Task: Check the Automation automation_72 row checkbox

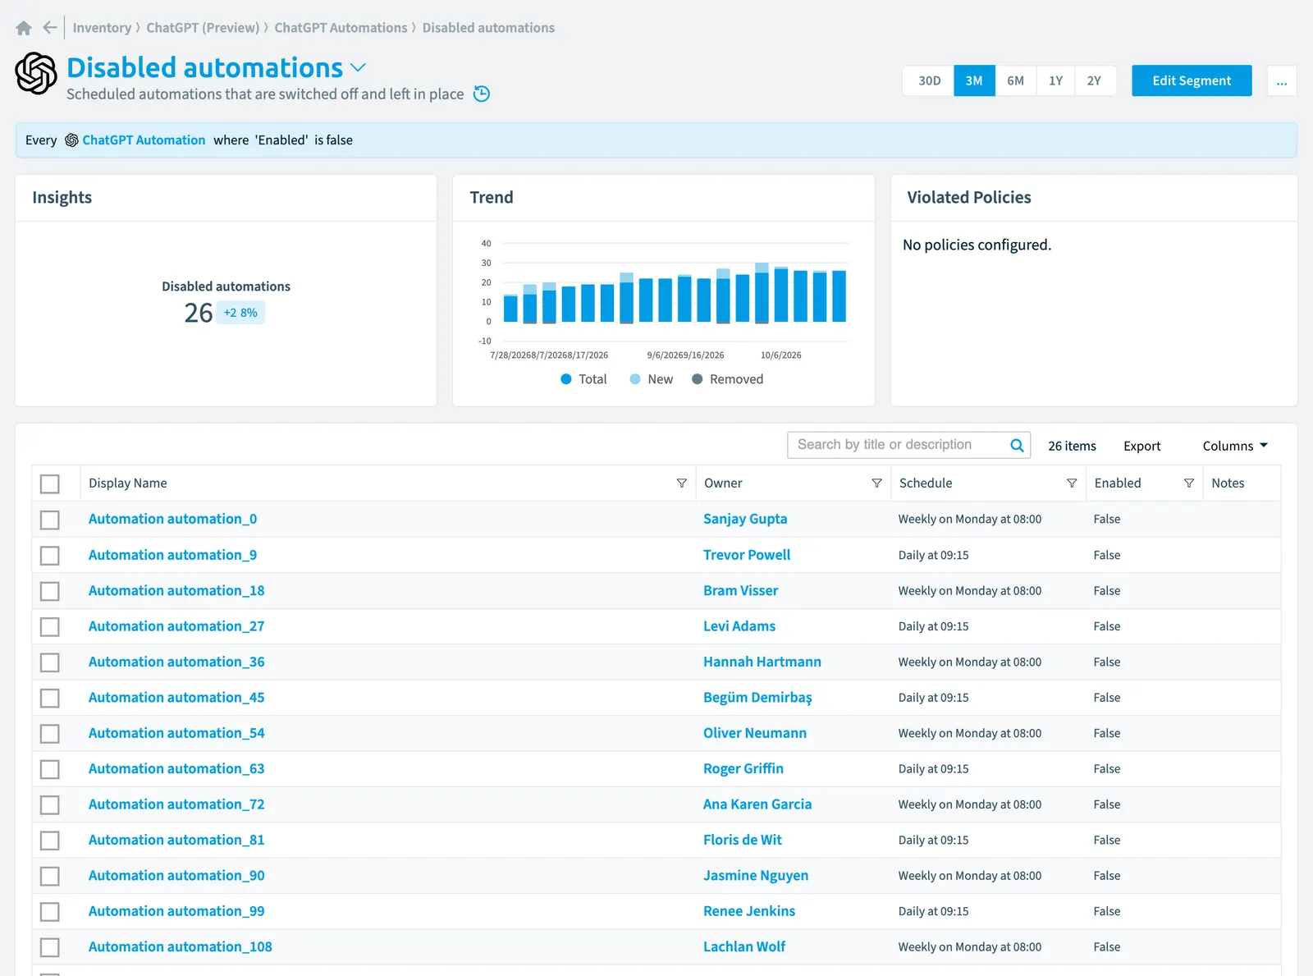Action: click(50, 804)
